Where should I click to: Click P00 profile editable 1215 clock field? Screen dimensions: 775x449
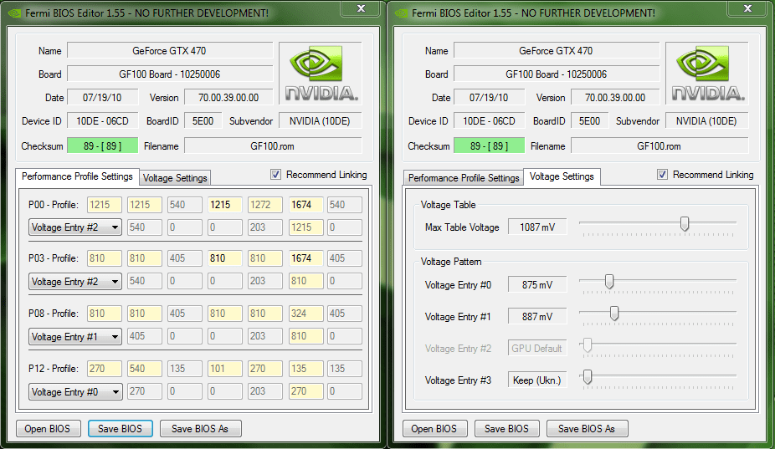coord(225,205)
